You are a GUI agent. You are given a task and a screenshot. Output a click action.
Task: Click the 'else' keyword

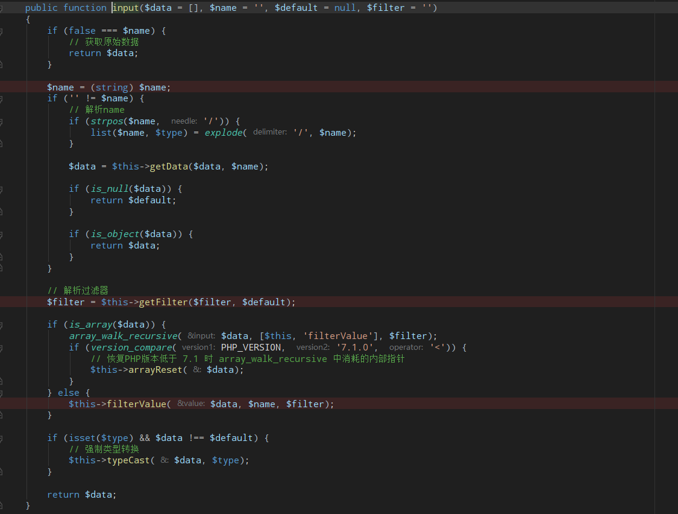(x=69, y=393)
